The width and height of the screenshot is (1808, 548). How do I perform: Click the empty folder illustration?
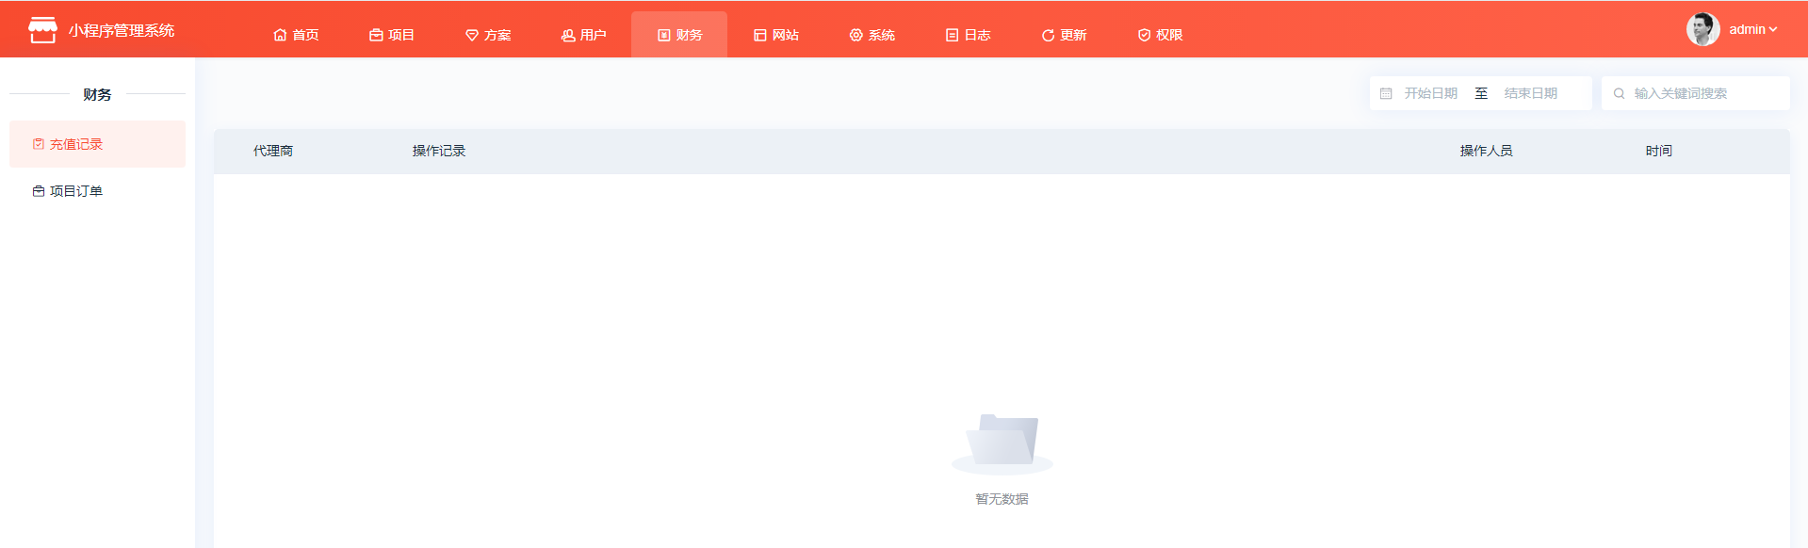1002,443
